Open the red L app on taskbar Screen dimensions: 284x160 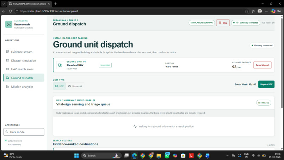[x=191, y=156]
